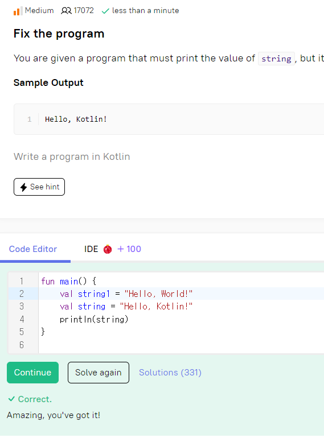Open the Solutions (331) link

pos(170,373)
